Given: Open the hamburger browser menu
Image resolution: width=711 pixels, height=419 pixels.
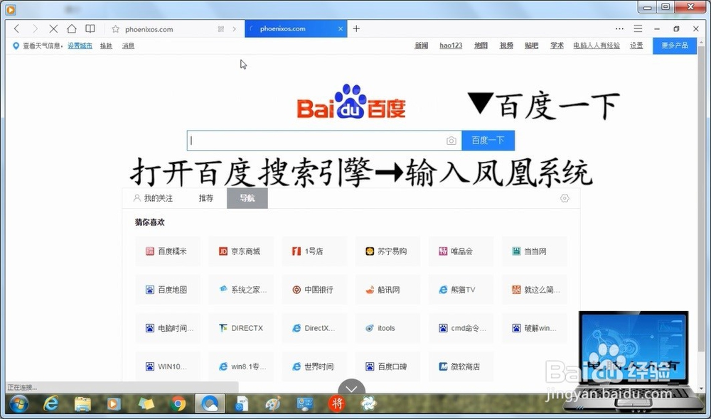Looking at the screenshot, I should tap(638, 28).
